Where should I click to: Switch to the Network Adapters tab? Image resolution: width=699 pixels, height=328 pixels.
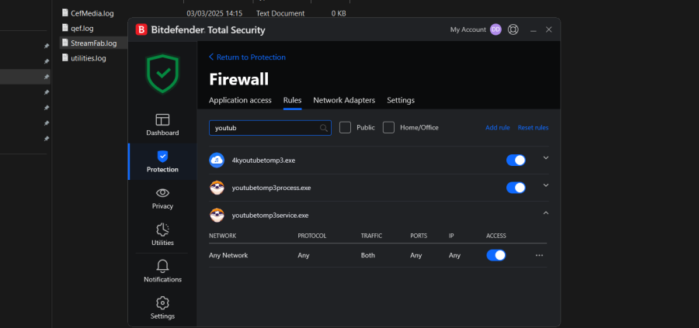(344, 100)
